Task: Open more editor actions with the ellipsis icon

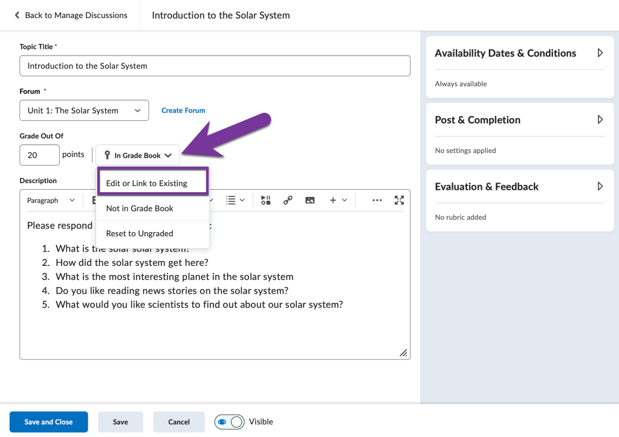Action: pyautogui.click(x=377, y=200)
